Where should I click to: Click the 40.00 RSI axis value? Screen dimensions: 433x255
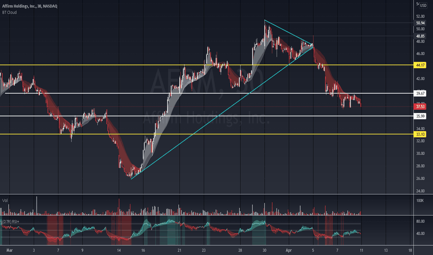click(x=420, y=234)
